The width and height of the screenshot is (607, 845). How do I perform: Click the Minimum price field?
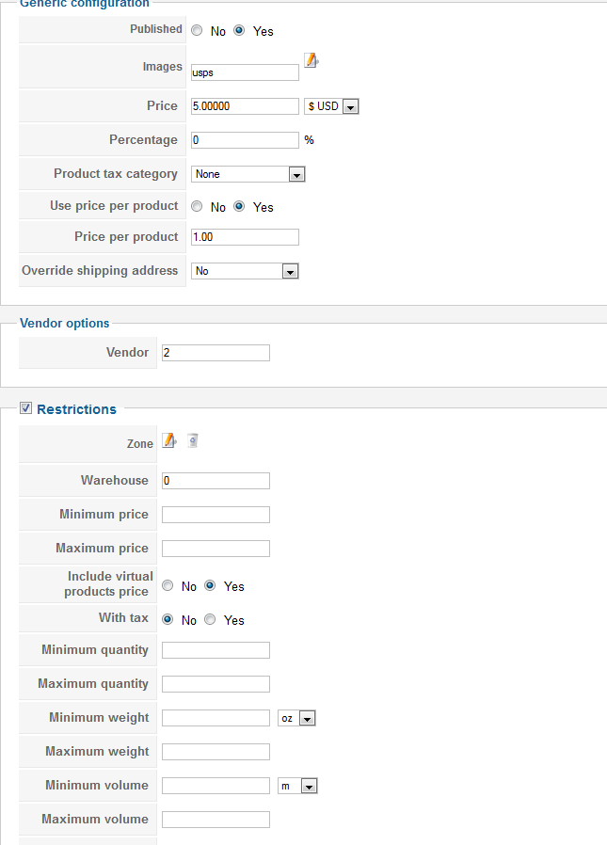216,515
